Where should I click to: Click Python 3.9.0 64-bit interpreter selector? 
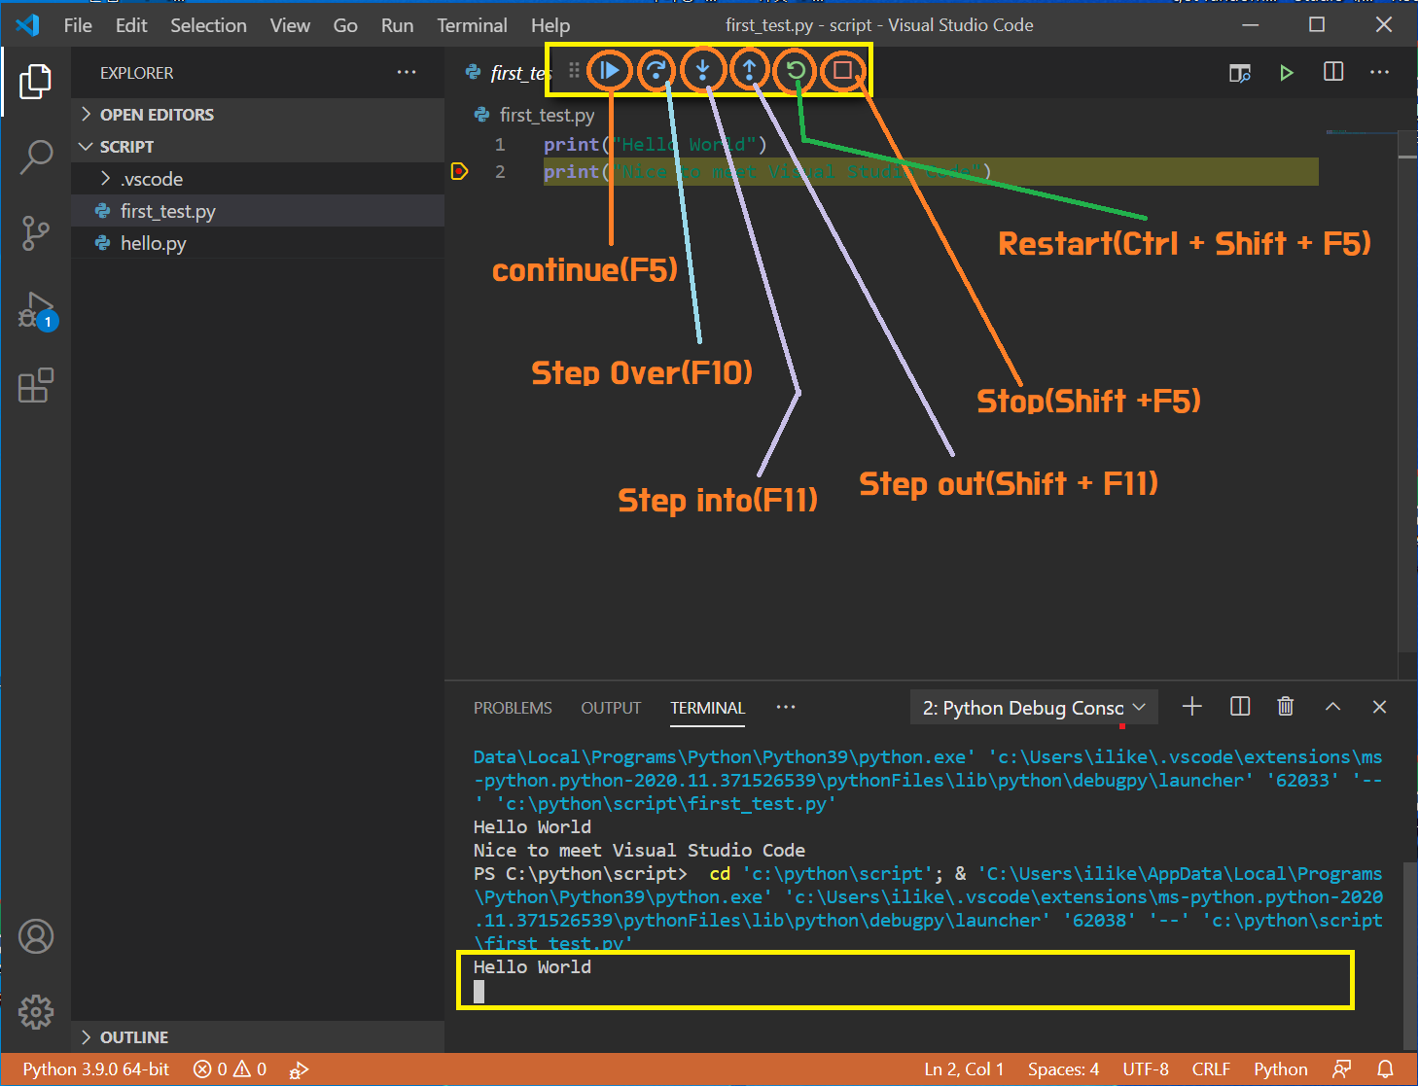96,1069
